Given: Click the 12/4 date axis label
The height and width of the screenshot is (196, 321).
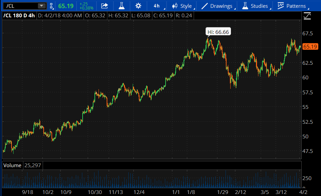Looking at the screenshot, I should (x=139, y=192).
